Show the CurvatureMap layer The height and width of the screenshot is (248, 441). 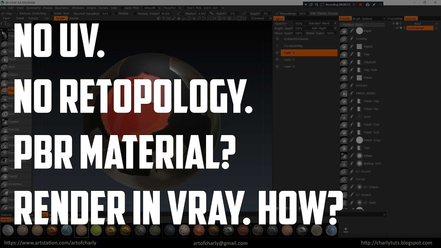277,46
